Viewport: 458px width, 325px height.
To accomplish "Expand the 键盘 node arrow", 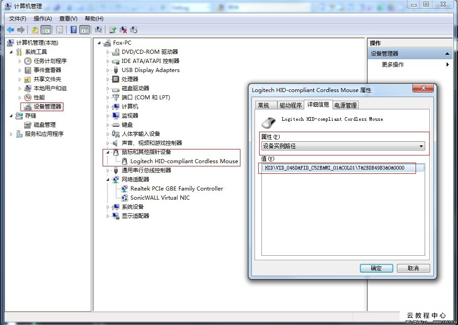I will [x=108, y=125].
